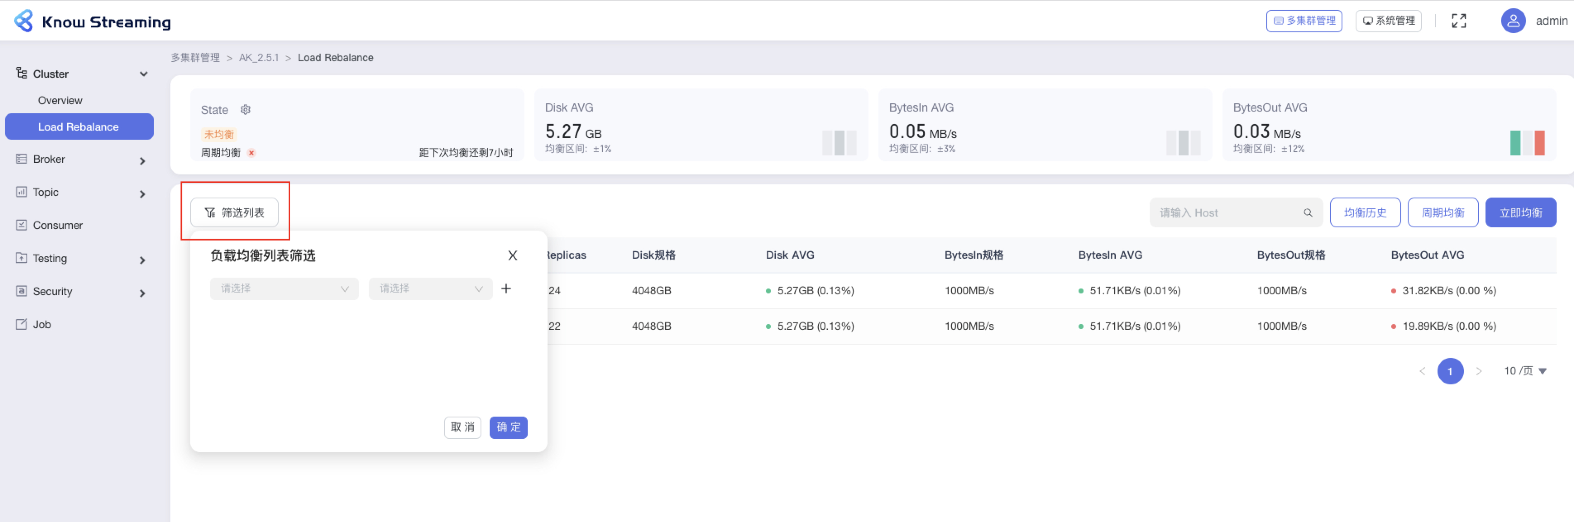Open the Overview menu item

60,100
